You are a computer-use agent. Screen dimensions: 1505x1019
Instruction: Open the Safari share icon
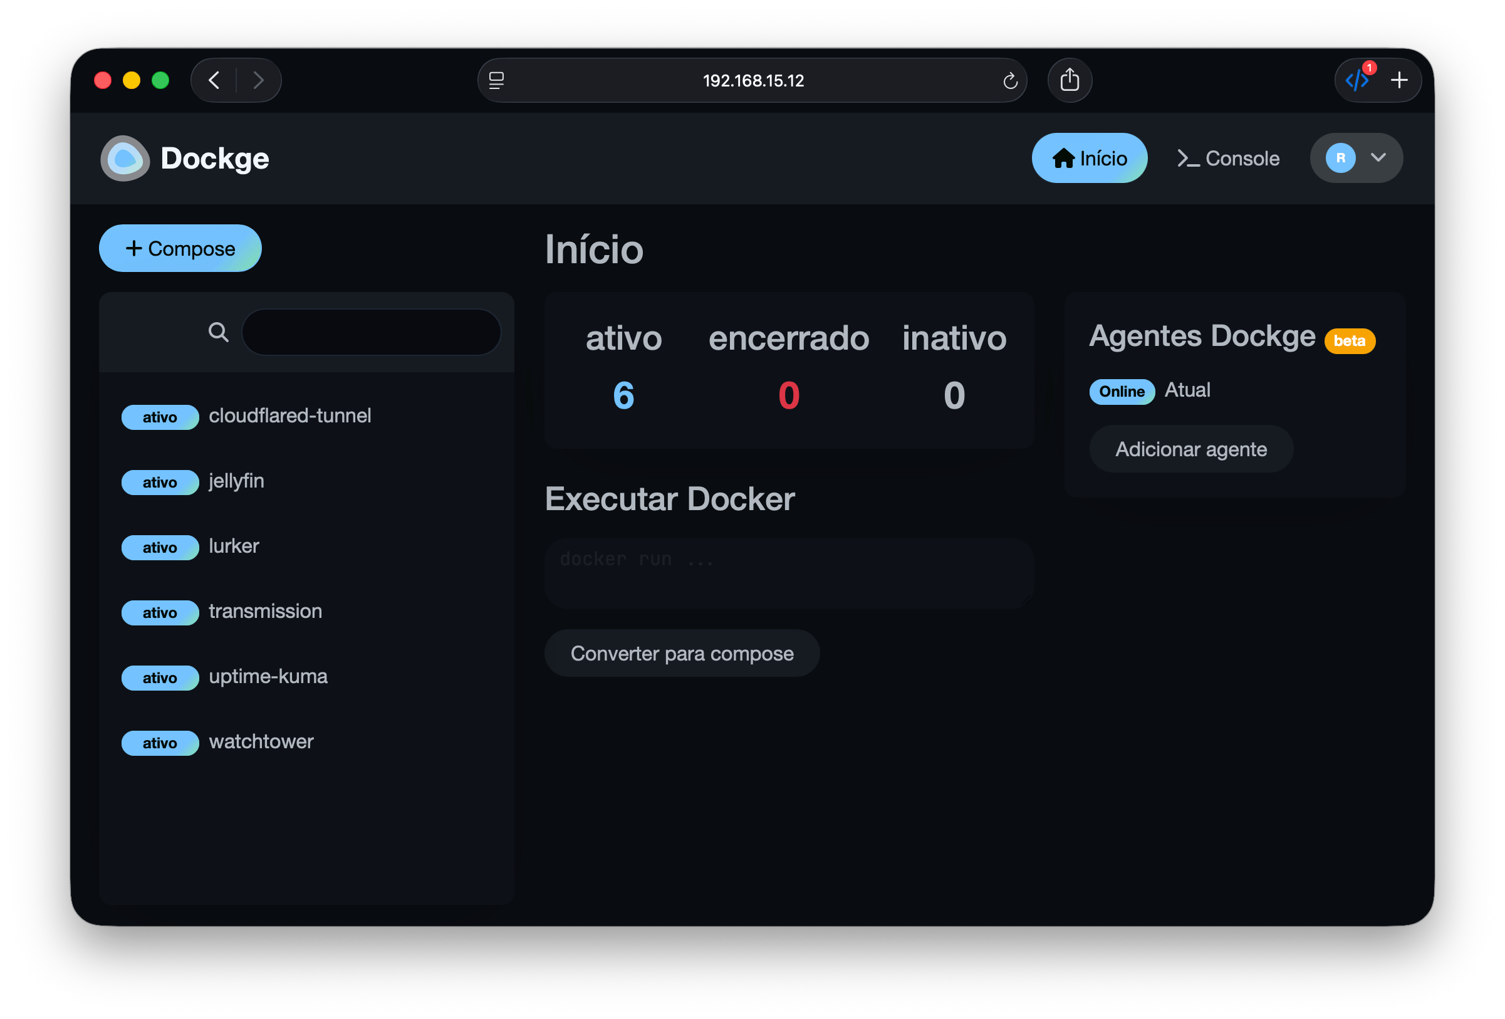coord(1069,80)
